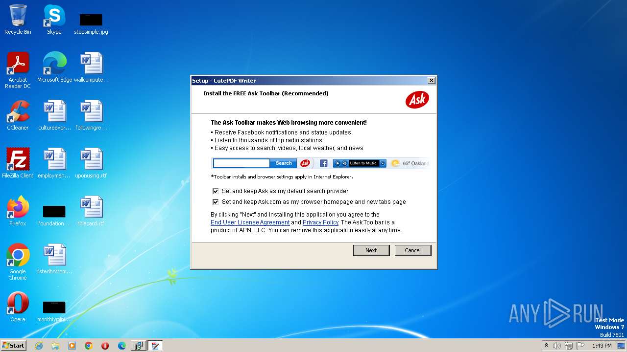Uncheck Ask.com as homepage and new tabs
This screenshot has height=352, width=627.
click(216, 202)
